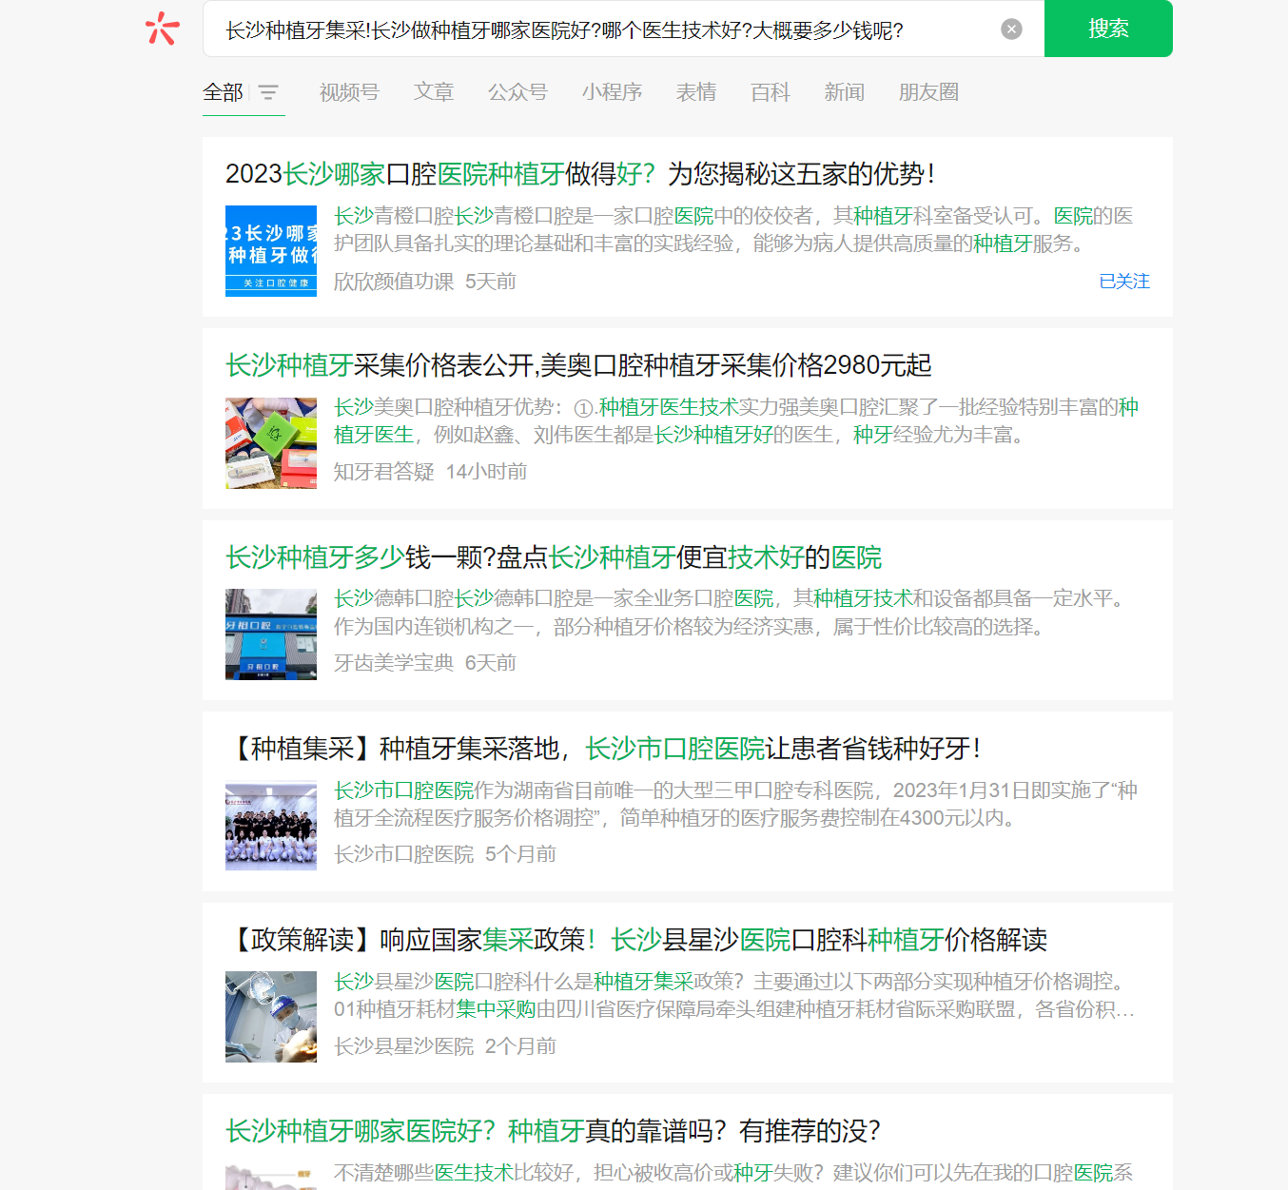
Task: Click the 已关注 link
Action: (x=1124, y=282)
